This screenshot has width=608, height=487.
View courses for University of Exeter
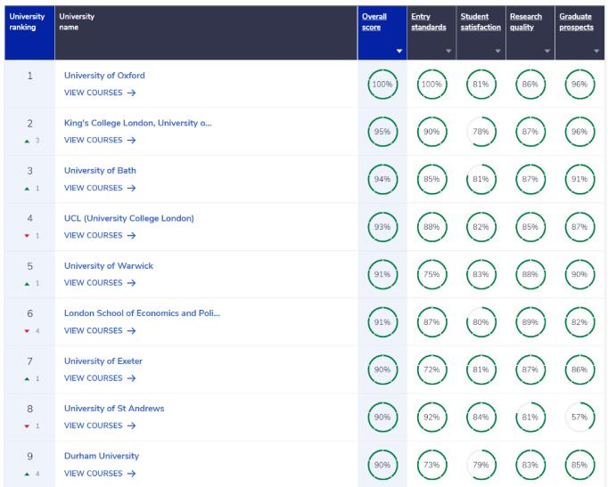pos(100,378)
